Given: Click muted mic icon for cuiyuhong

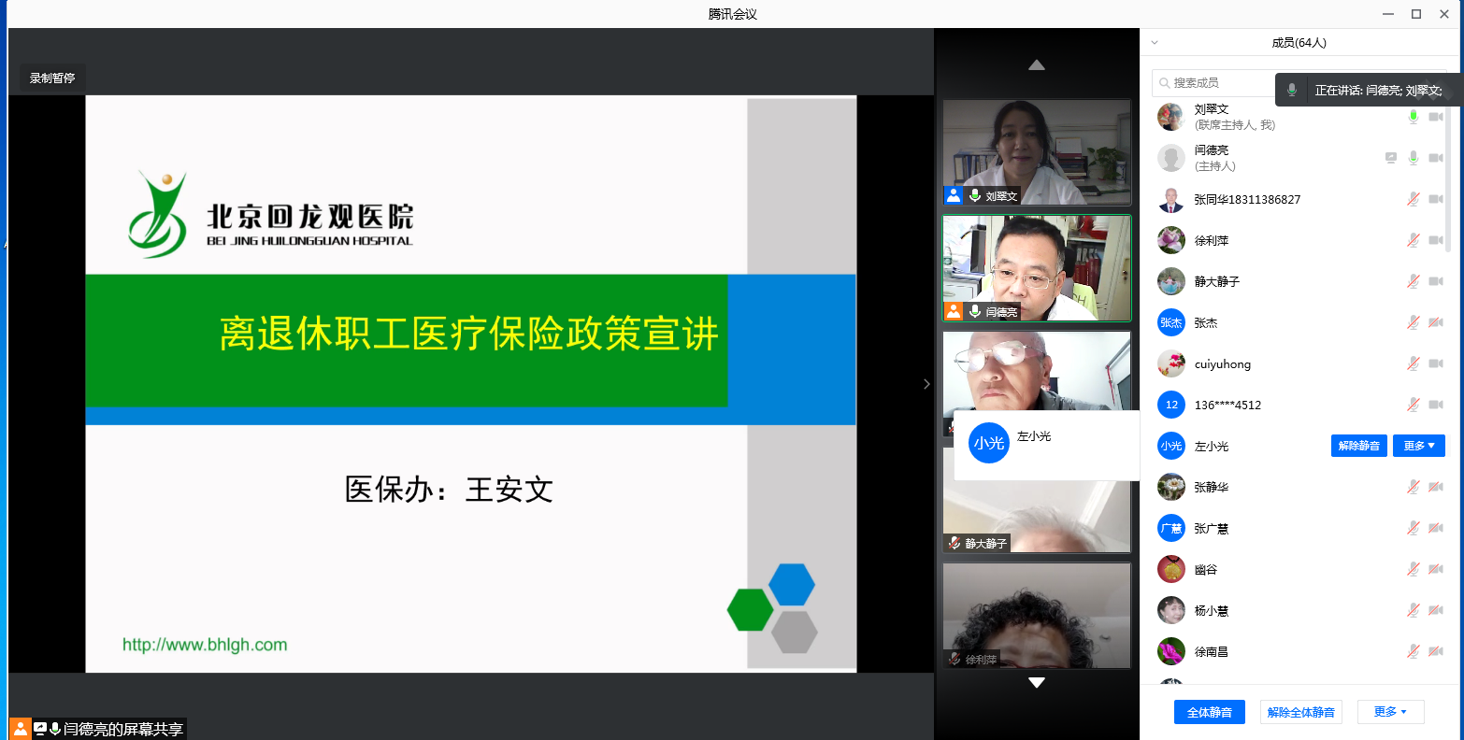Looking at the screenshot, I should [1414, 363].
